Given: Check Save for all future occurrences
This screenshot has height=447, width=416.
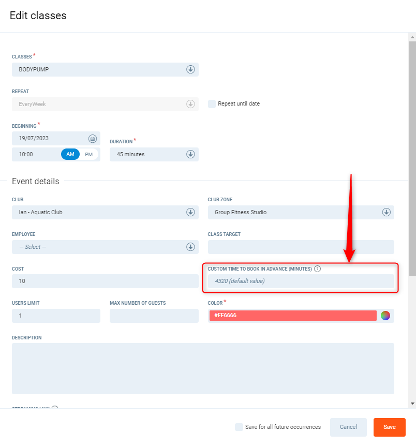Looking at the screenshot, I should coord(239,427).
